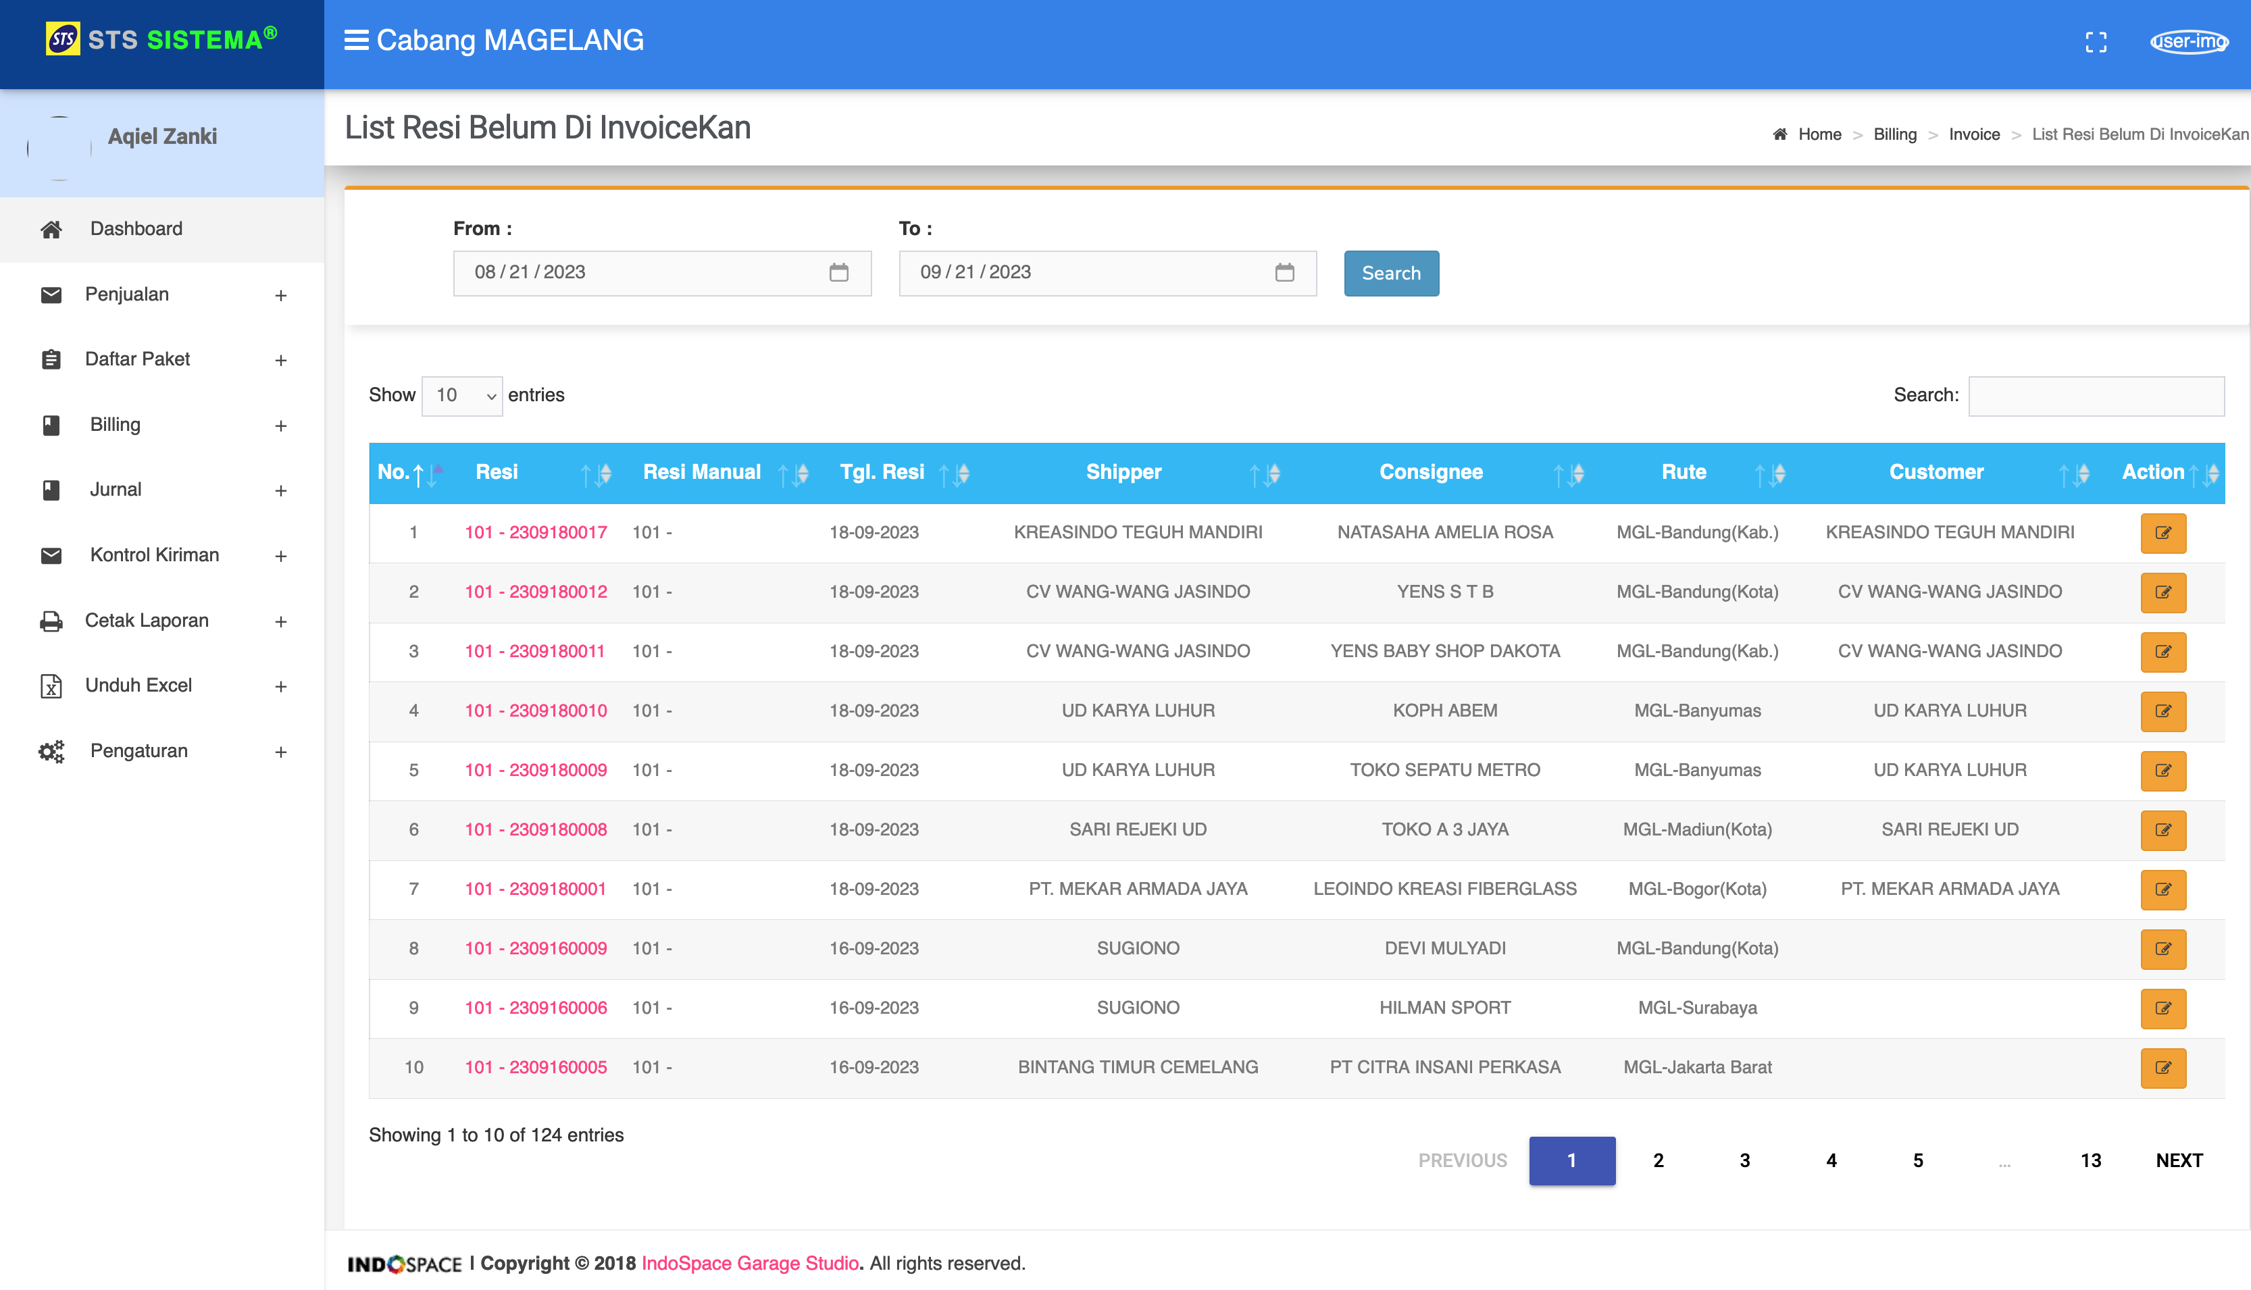The image size is (2251, 1290).
Task: Edit resi 101 - 2309180009 action icon
Action: pos(2163,770)
